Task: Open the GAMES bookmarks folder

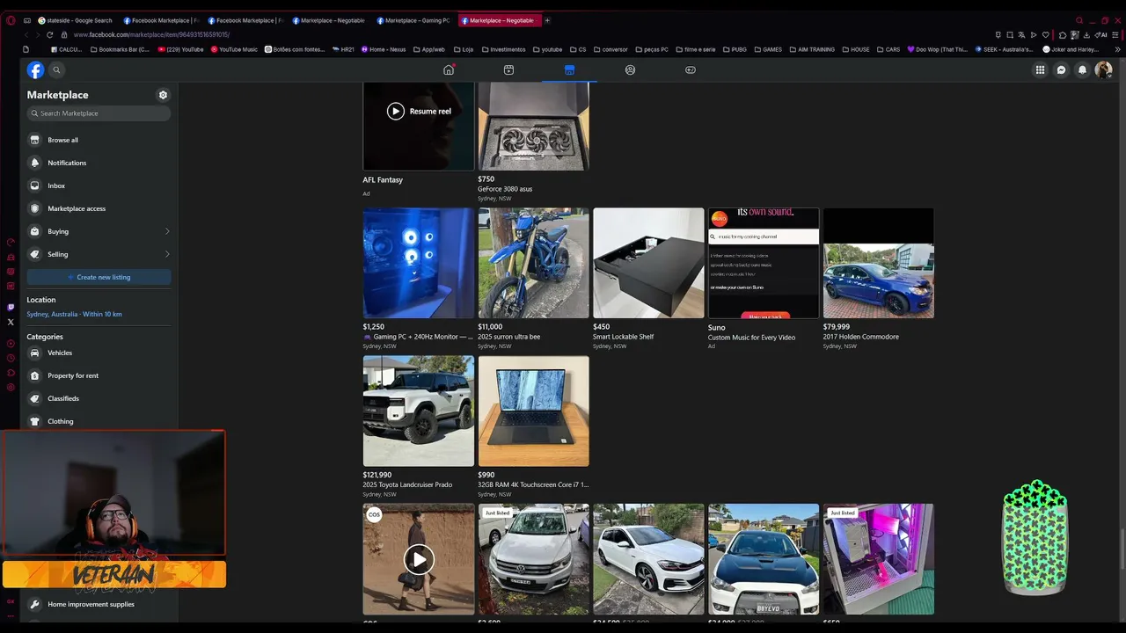Action: (767, 49)
